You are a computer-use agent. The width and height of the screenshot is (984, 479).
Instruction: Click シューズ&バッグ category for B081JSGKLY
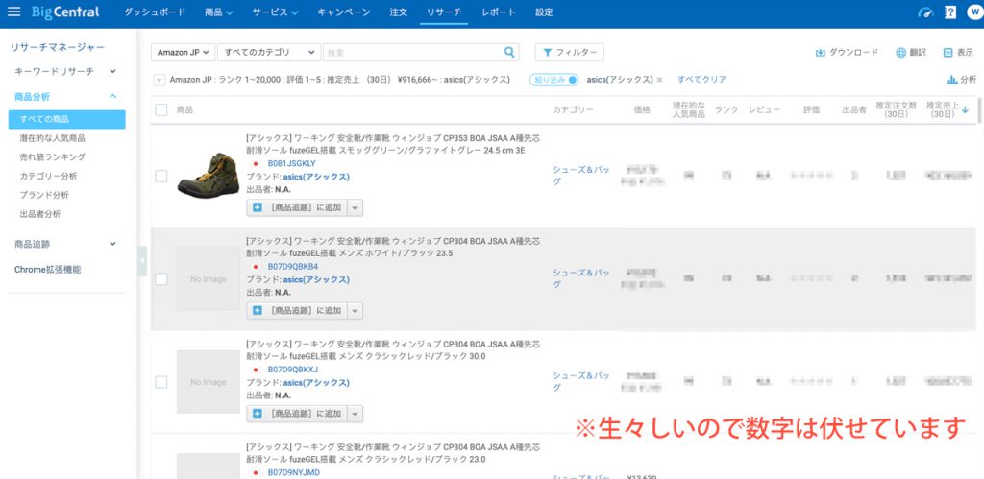point(581,176)
